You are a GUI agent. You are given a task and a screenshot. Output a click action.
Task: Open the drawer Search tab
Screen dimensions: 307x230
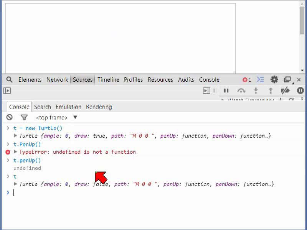tap(43, 107)
